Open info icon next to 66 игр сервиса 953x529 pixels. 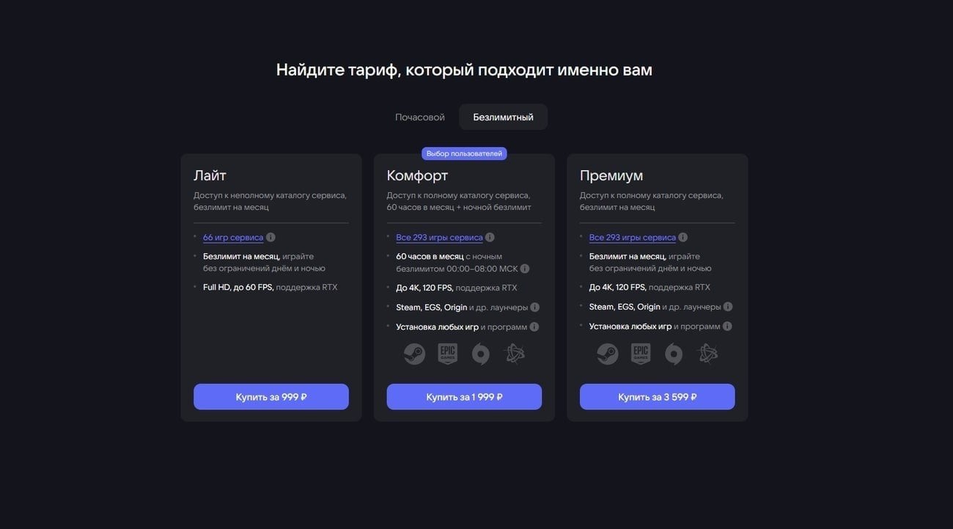click(271, 237)
